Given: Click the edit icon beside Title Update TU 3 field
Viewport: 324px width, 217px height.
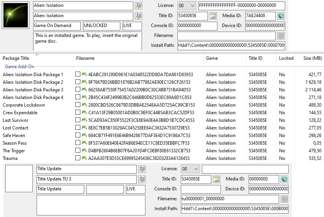Looking at the screenshot, I should [142, 179].
